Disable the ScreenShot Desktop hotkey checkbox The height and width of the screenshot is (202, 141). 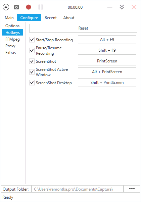32,83
